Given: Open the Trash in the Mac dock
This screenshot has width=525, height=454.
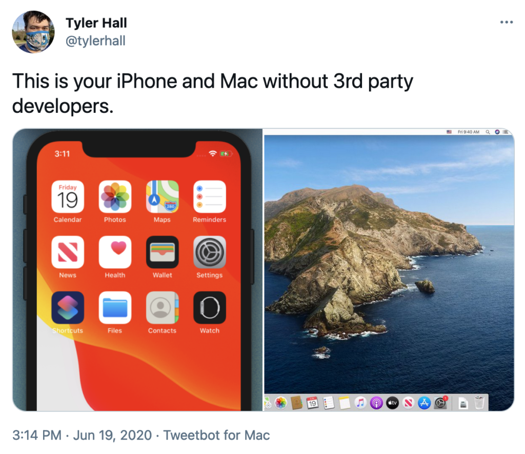Looking at the screenshot, I should click(479, 402).
